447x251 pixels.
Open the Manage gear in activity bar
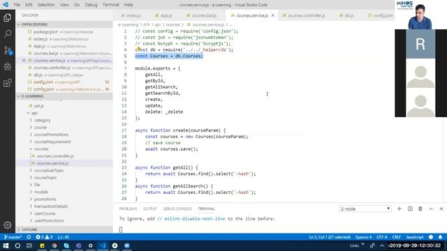click(x=8, y=225)
